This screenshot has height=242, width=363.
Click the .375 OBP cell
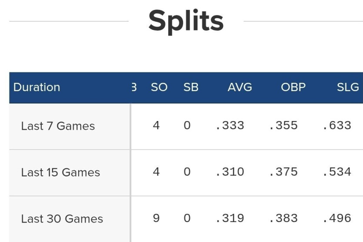[x=283, y=172]
